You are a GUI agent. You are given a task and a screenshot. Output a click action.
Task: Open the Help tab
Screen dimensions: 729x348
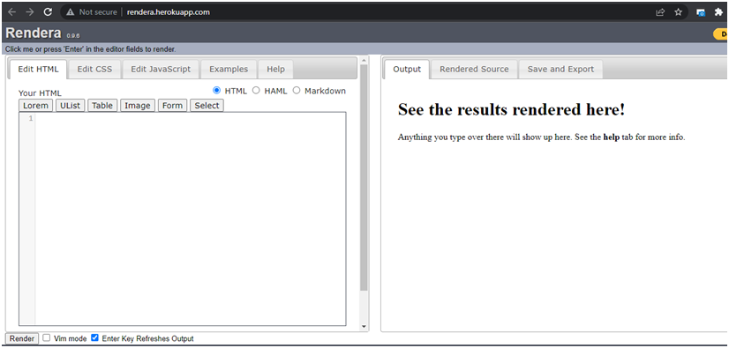[x=275, y=69]
